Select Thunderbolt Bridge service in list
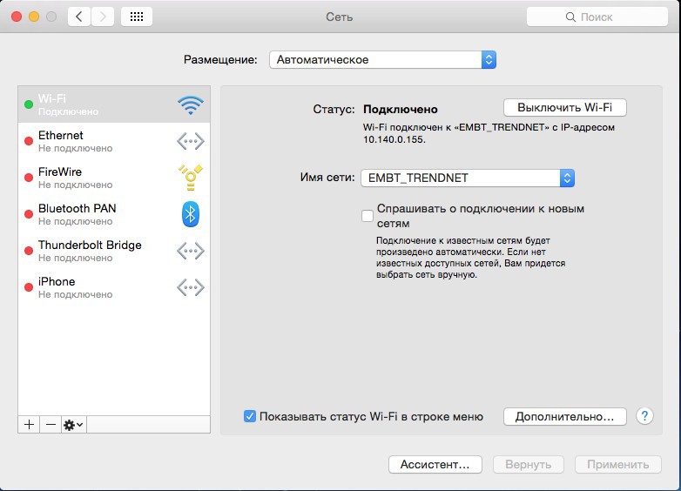 pyautogui.click(x=114, y=251)
